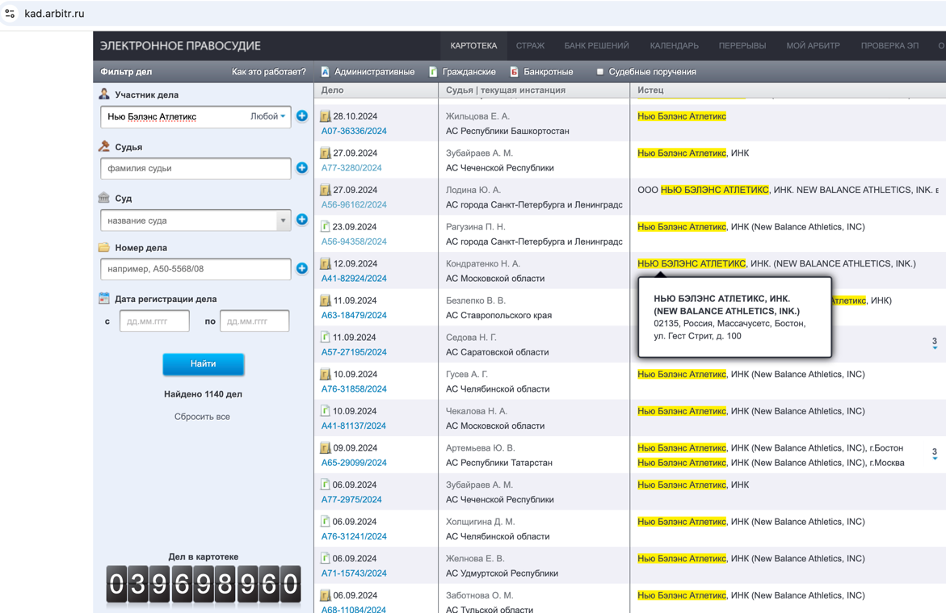The height and width of the screenshot is (613, 946).
Task: Click court name АС Чеченской Республики in A77-3280/2024 row
Action: tap(499, 168)
